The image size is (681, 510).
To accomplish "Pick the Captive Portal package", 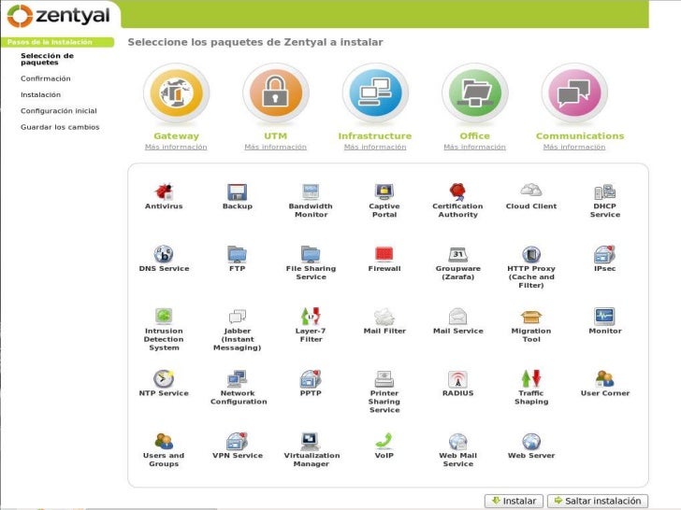I will point(384,200).
